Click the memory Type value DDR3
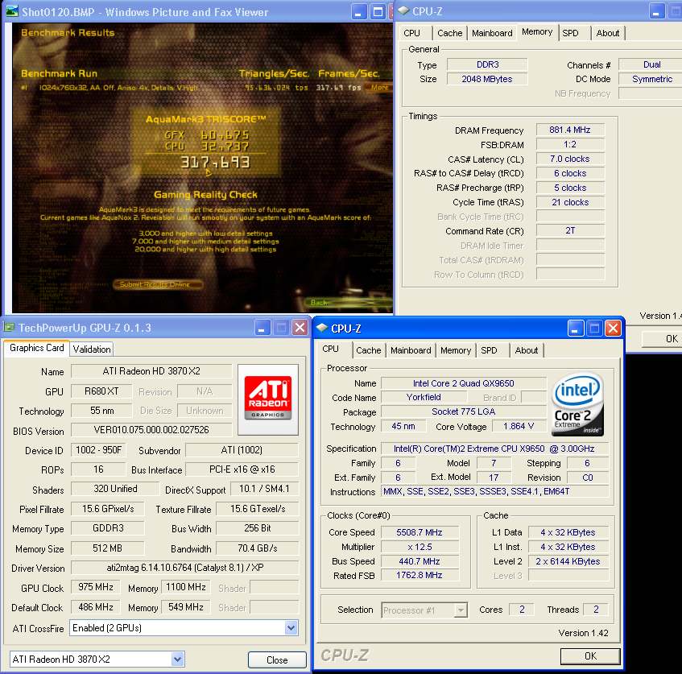Screen dimensions: 682x674 pyautogui.click(x=487, y=64)
